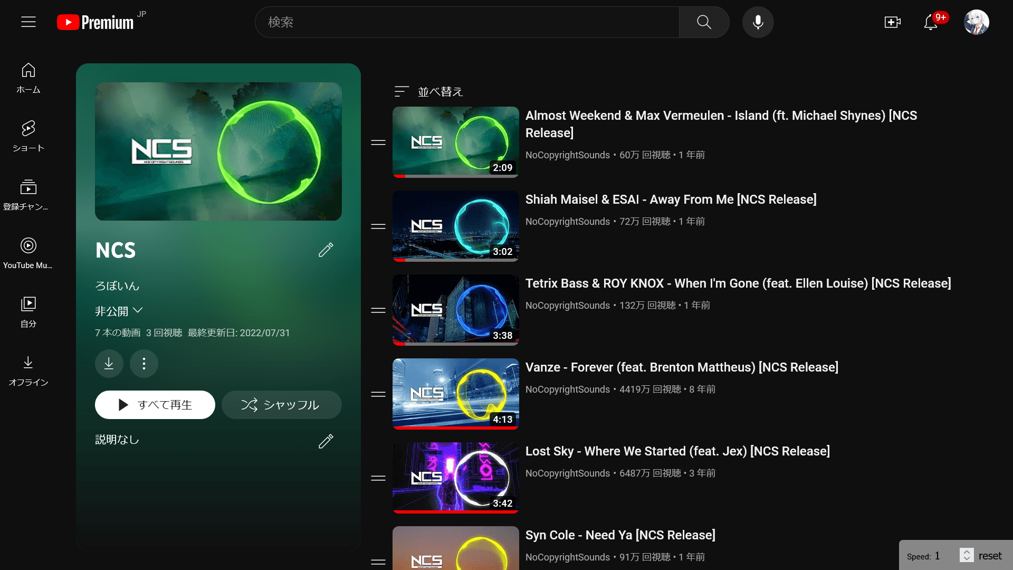Open 登録チャンネル subscriptions in sidebar
This screenshot has height=570, width=1013.
pyautogui.click(x=28, y=195)
